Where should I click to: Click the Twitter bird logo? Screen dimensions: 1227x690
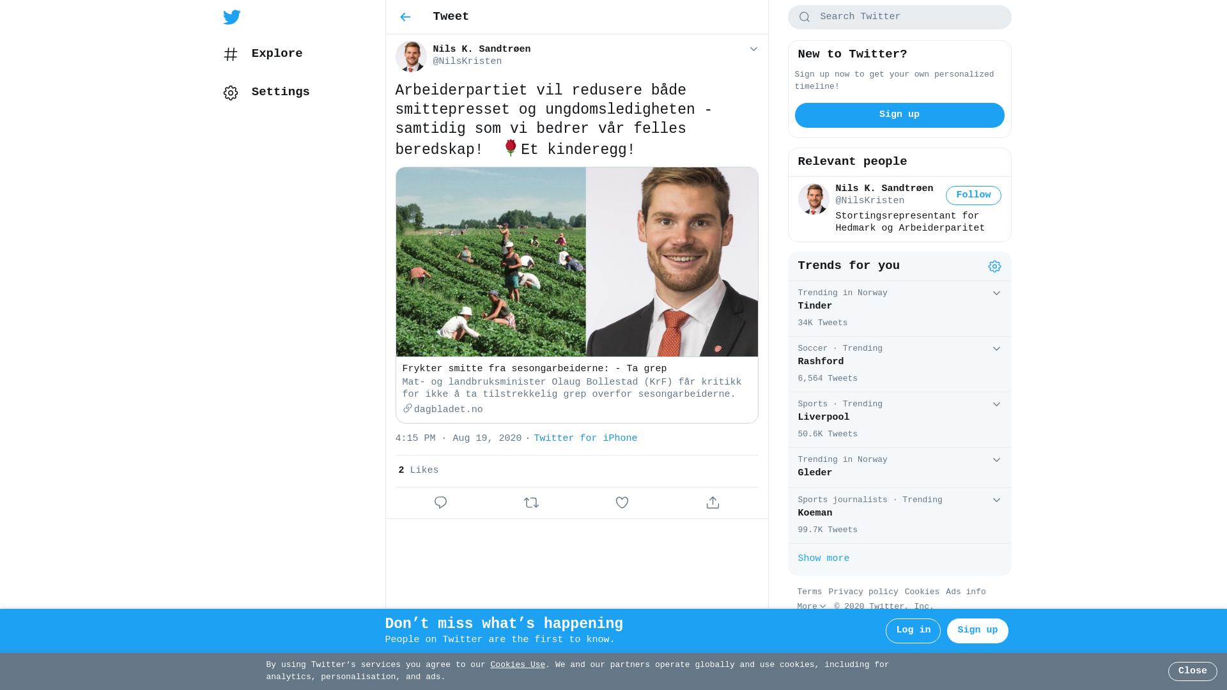click(x=232, y=17)
